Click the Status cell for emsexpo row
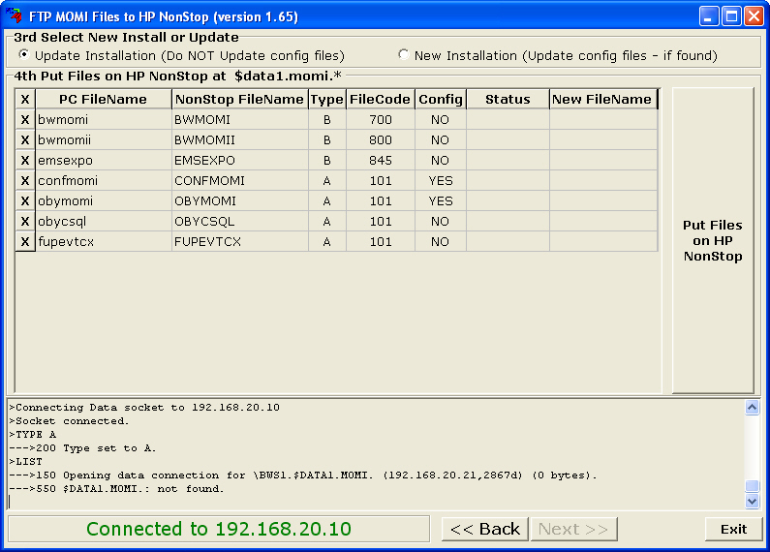This screenshot has width=770, height=552. pos(508,160)
